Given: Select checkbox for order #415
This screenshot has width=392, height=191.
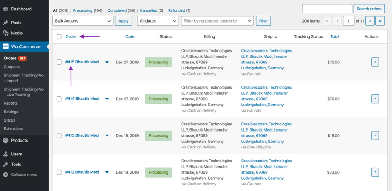Looking at the screenshot, I should (59, 62).
